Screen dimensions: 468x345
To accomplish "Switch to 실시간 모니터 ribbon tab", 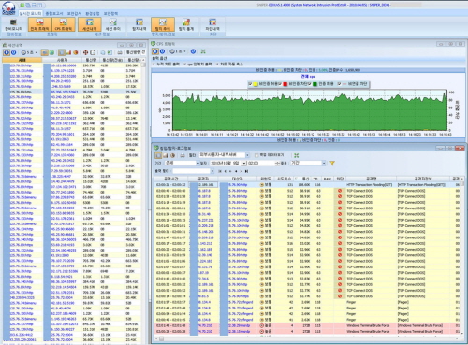I will tap(30, 13).
